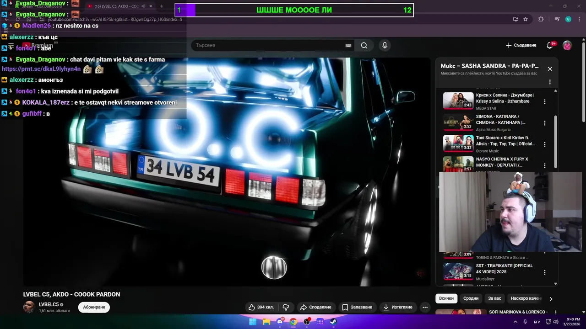Image resolution: width=586 pixels, height=329 pixels.
Task: Open Chrome from taskbar
Action: click(293, 322)
